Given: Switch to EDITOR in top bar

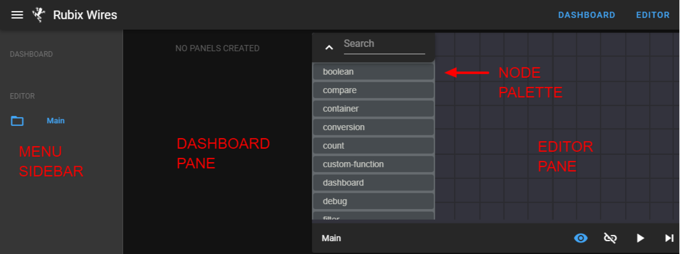Looking at the screenshot, I should point(653,15).
